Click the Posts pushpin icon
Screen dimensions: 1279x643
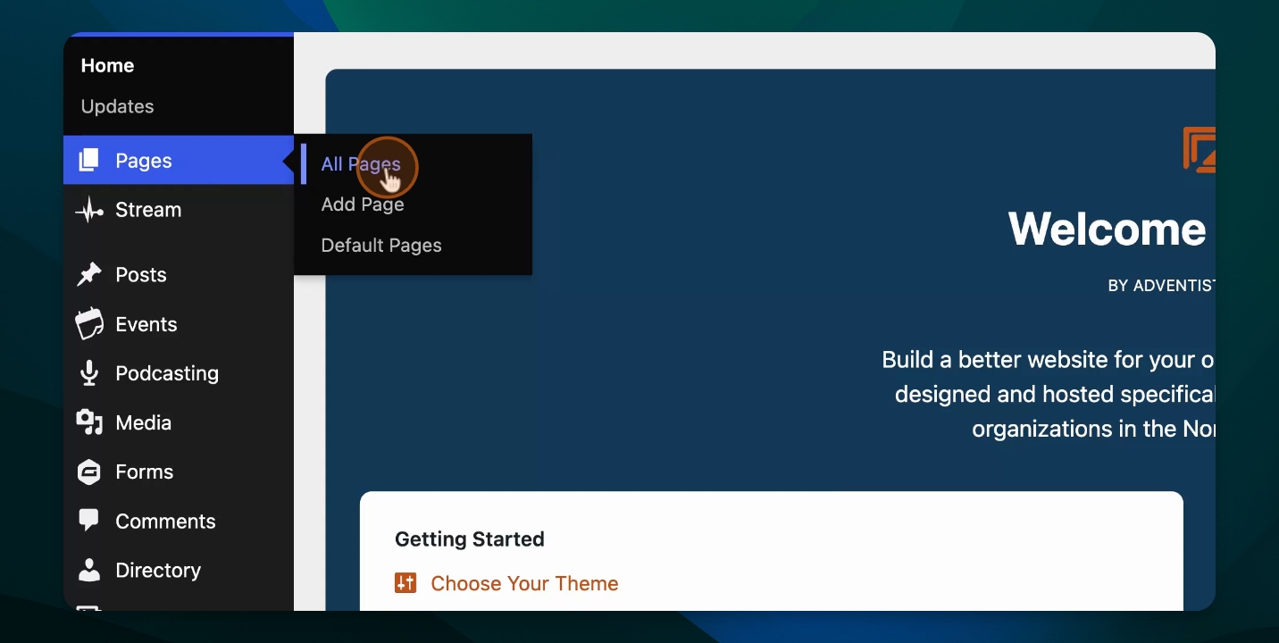coord(88,275)
